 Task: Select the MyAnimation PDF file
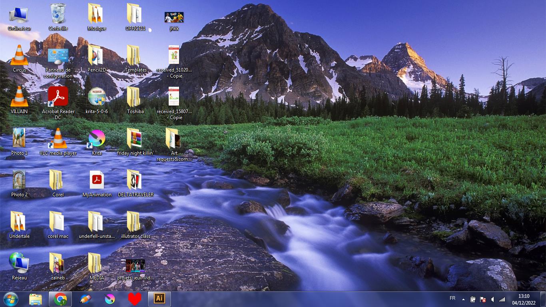(x=97, y=181)
